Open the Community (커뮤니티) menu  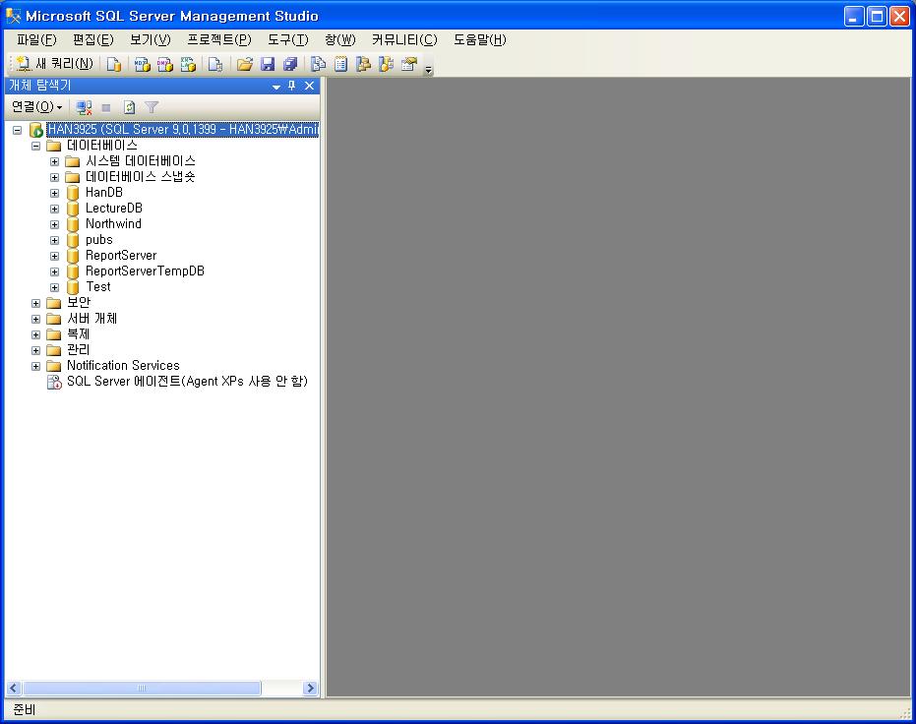coord(404,39)
